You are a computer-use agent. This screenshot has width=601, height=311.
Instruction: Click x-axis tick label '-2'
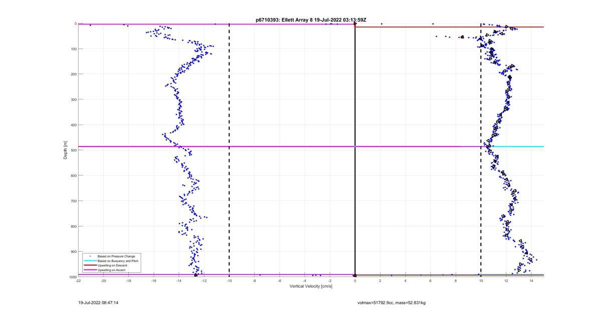click(330, 280)
